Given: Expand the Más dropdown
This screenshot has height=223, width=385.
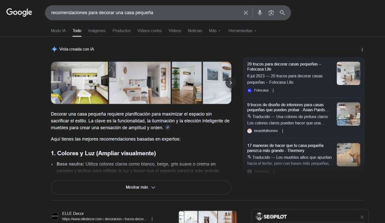Looking at the screenshot, I should pyautogui.click(x=214, y=31).
